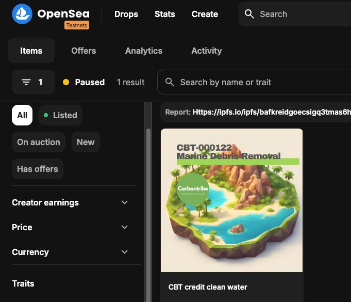Expand the Currency filter chevron
This screenshot has width=351, height=302.
(x=124, y=252)
